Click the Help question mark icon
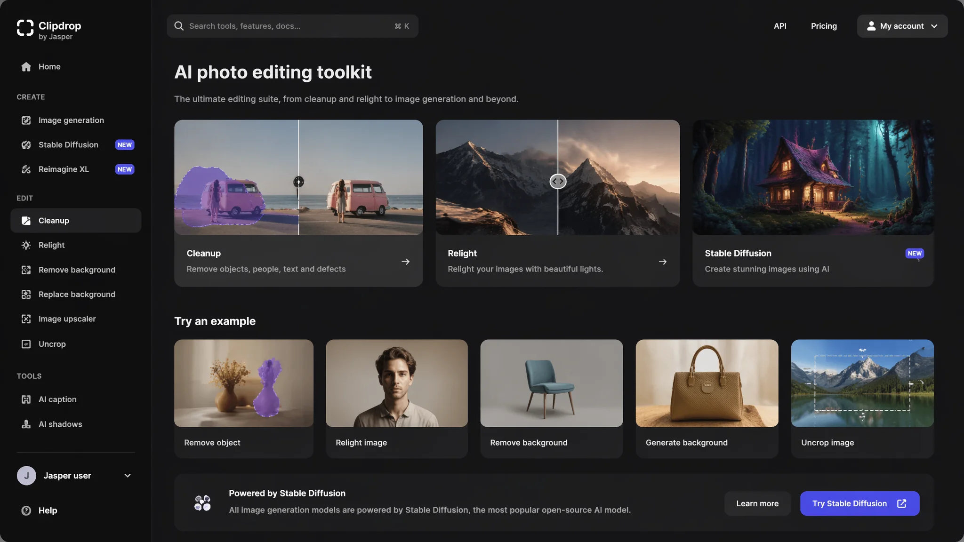Viewport: 964px width, 542px height. (26, 510)
